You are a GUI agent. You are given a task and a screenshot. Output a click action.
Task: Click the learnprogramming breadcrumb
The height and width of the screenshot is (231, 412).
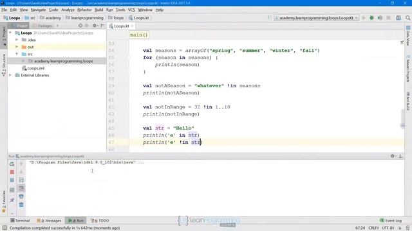84,18
